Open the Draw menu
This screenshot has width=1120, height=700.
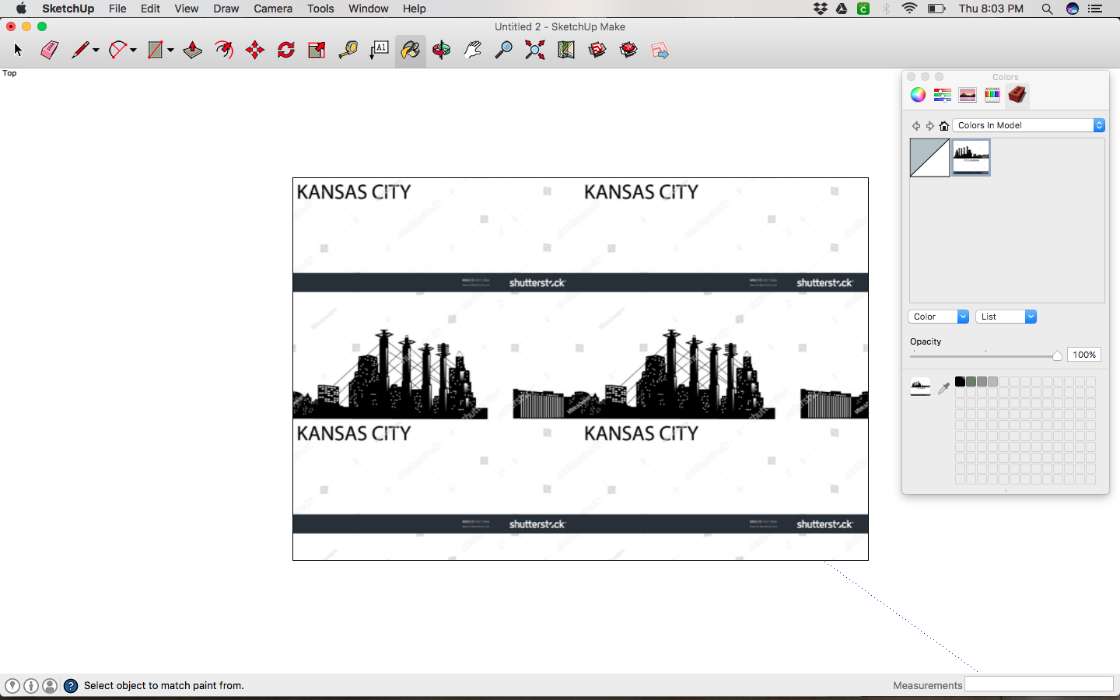tap(226, 9)
